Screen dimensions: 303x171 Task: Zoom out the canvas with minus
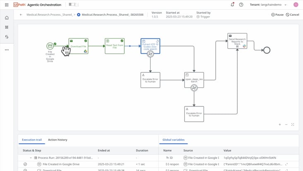(286, 125)
